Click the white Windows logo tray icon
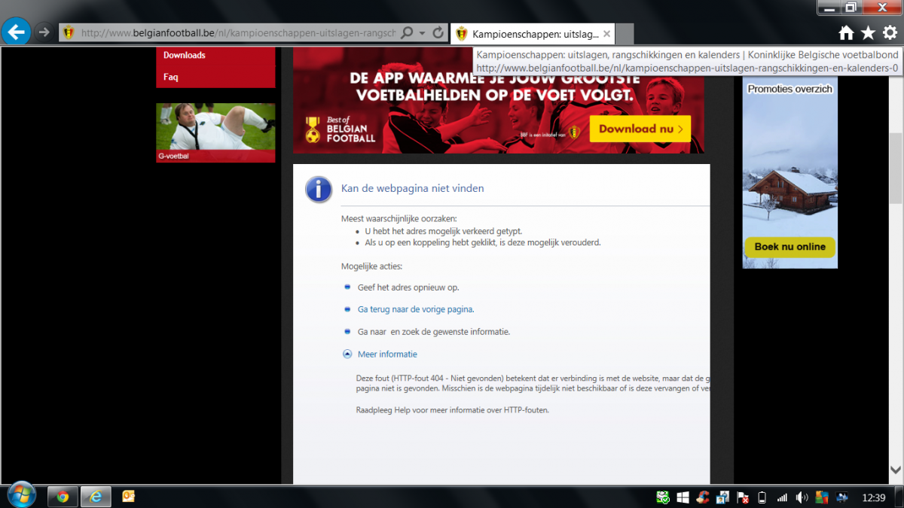This screenshot has height=508, width=904. (x=683, y=497)
